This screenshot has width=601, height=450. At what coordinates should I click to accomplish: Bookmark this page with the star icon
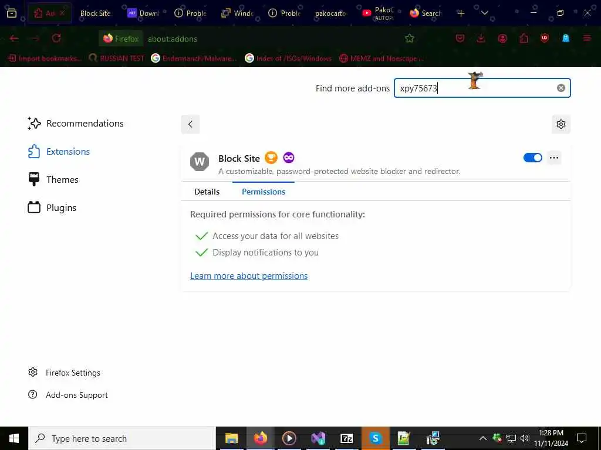tap(409, 38)
